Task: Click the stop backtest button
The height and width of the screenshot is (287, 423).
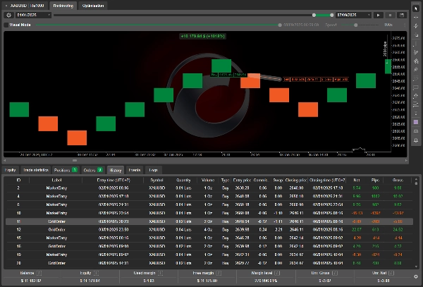Action: point(390,15)
